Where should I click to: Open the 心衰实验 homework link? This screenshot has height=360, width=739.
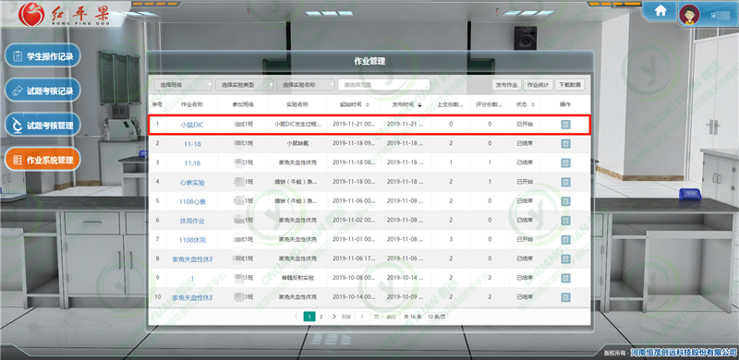[192, 183]
